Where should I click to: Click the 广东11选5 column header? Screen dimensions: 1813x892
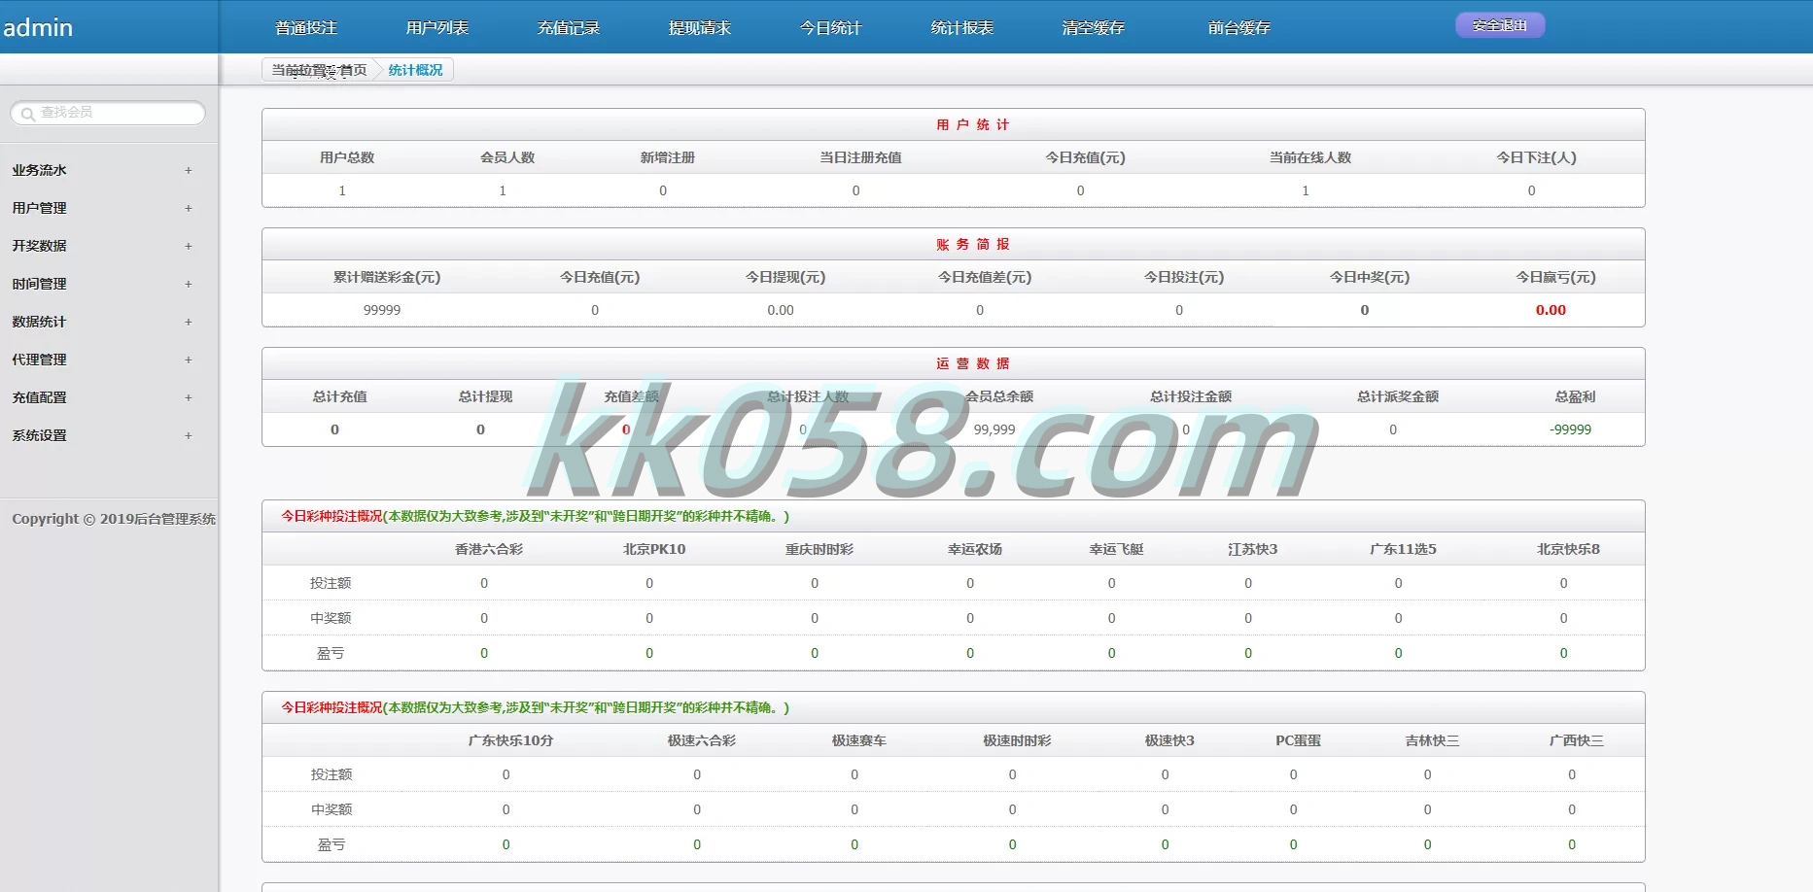click(x=1403, y=549)
